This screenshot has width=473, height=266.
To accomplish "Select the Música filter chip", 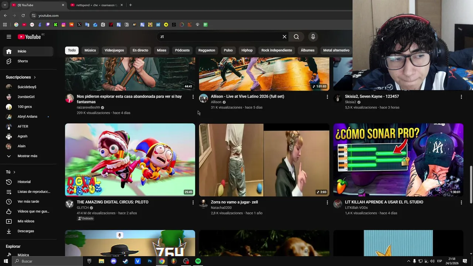I will [x=90, y=50].
